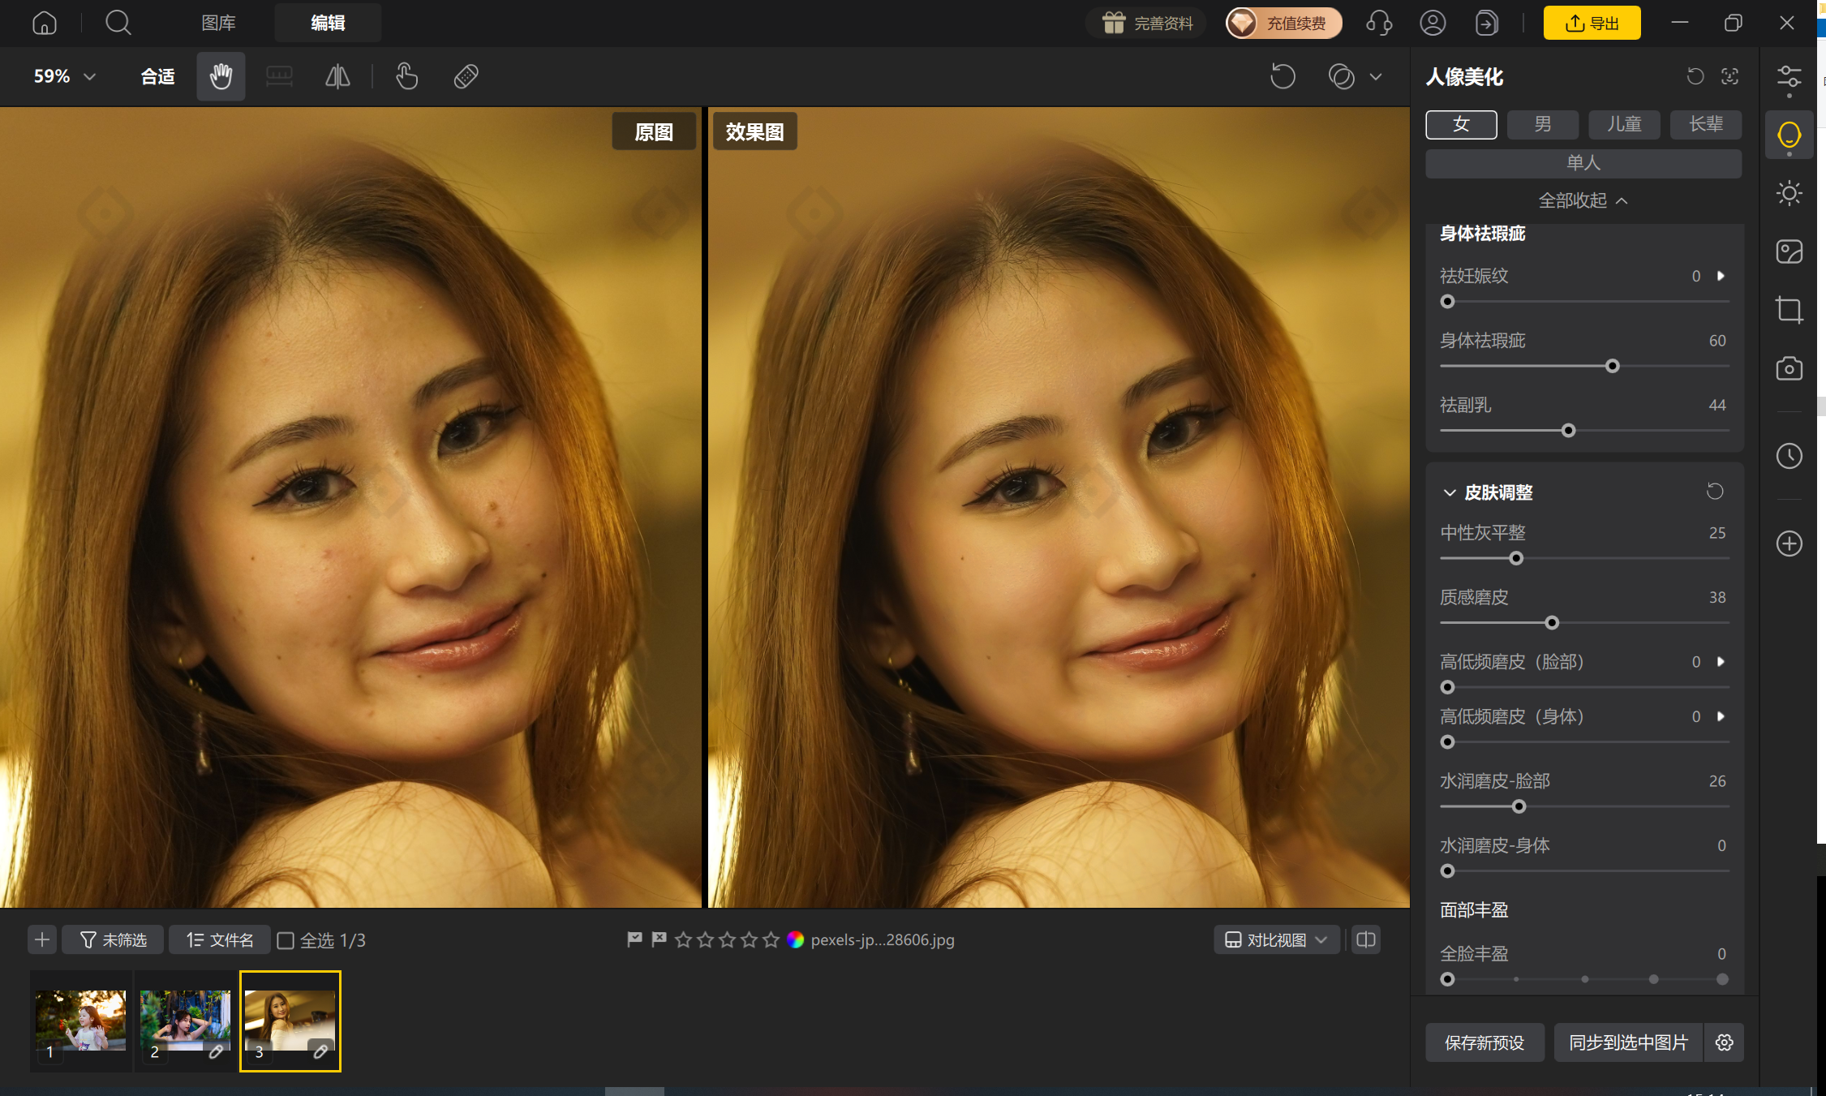Viewport: 1826px width, 1096px height.
Task: Open the 对比视图 dropdown
Action: coord(1276,939)
